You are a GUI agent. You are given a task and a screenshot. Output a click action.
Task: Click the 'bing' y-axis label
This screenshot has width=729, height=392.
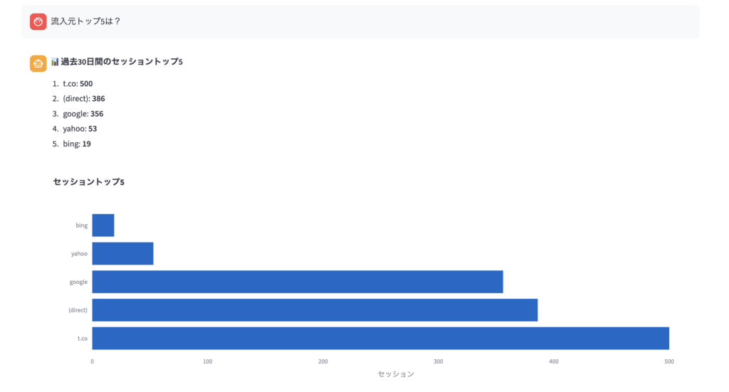tap(81, 226)
